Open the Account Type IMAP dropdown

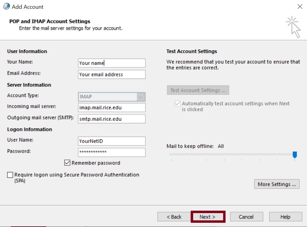tap(111, 97)
